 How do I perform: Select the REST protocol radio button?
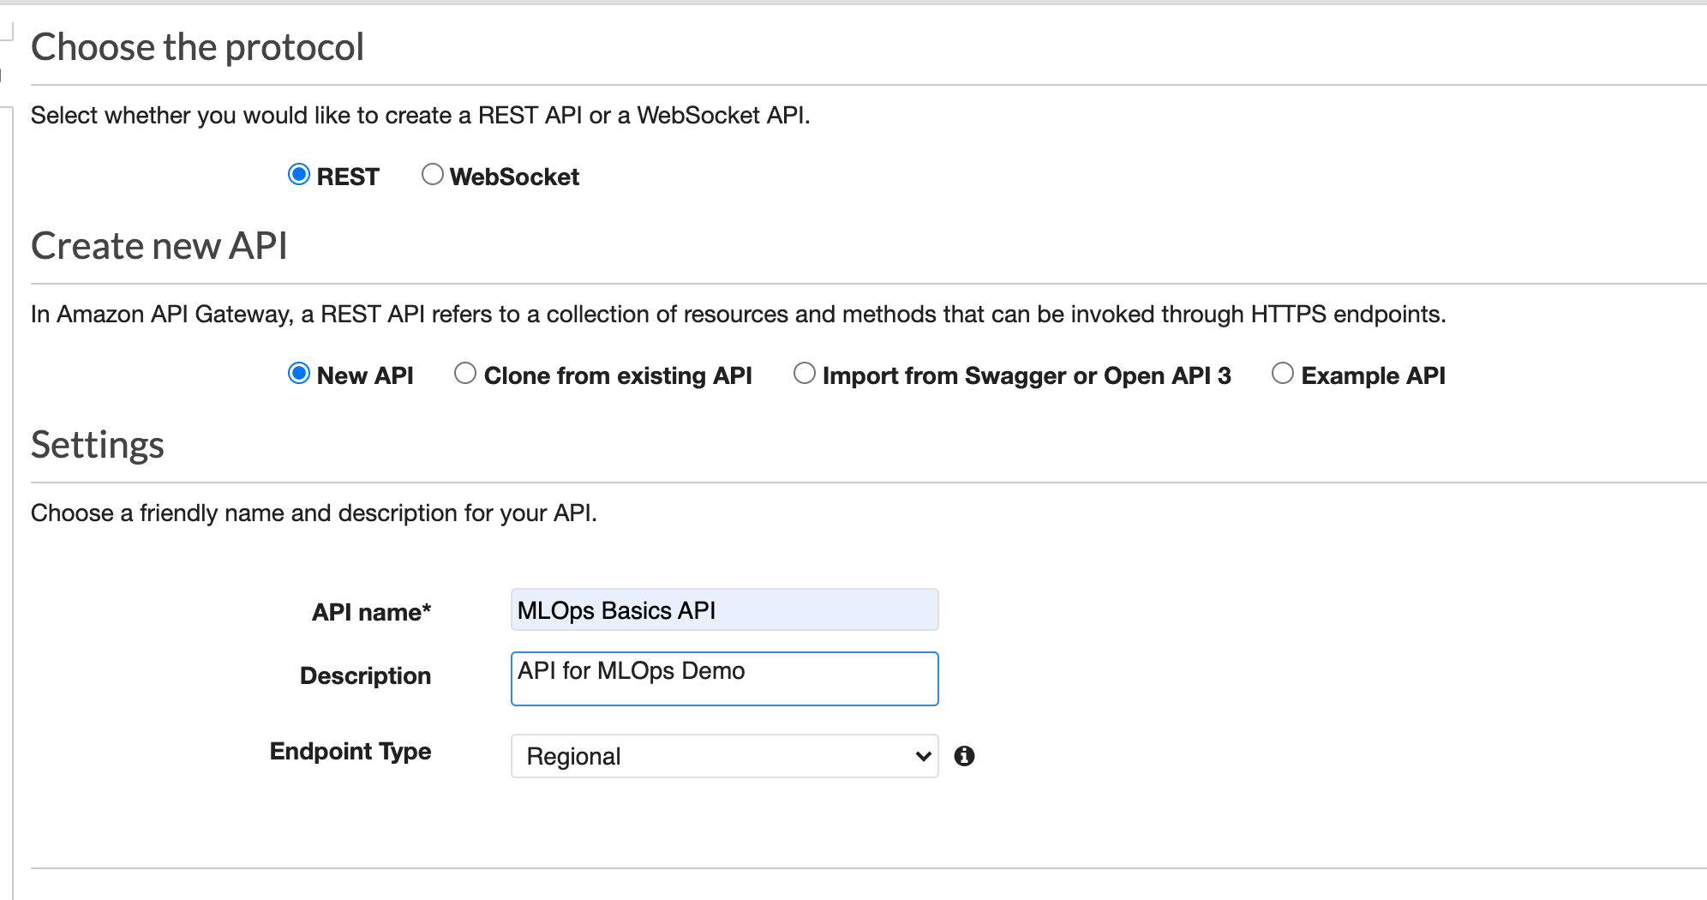pyautogui.click(x=299, y=175)
